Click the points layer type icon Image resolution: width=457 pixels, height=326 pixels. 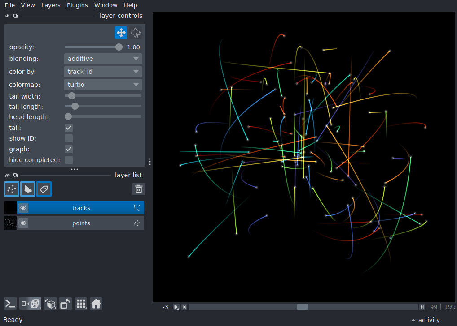[x=136, y=223]
